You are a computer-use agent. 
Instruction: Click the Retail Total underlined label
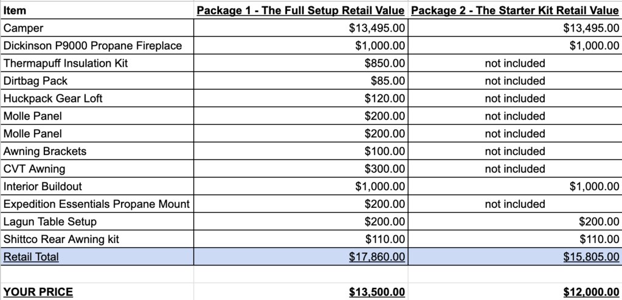[x=31, y=257]
